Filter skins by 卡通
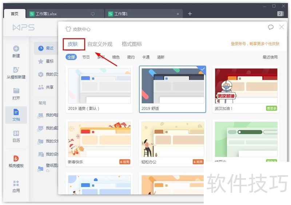Screen dimensions: 291x205 pyautogui.click(x=146, y=57)
